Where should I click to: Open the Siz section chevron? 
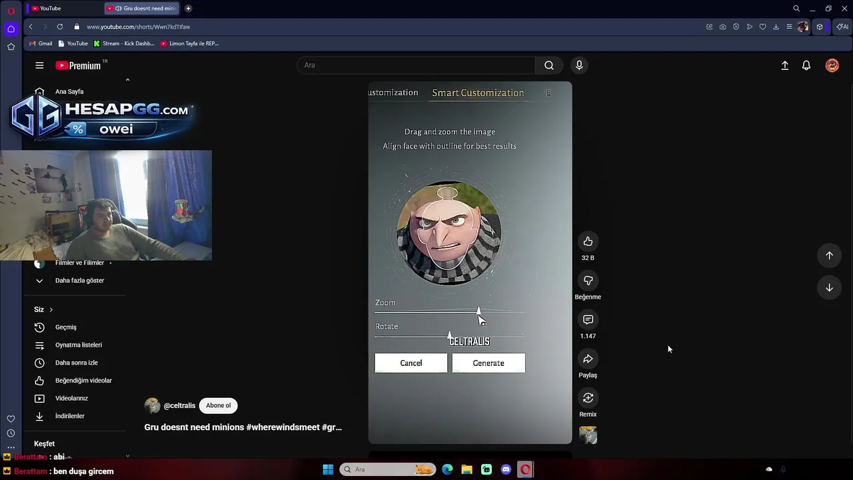coord(51,309)
